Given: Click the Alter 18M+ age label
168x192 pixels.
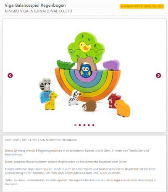Looking at the screenshot, I should click(x=12, y=140).
